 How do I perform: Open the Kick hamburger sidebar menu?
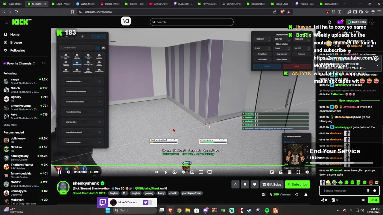click(x=6, y=22)
